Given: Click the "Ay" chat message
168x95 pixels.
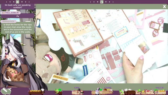Looking at the screenshot, I should (x=18, y=16).
